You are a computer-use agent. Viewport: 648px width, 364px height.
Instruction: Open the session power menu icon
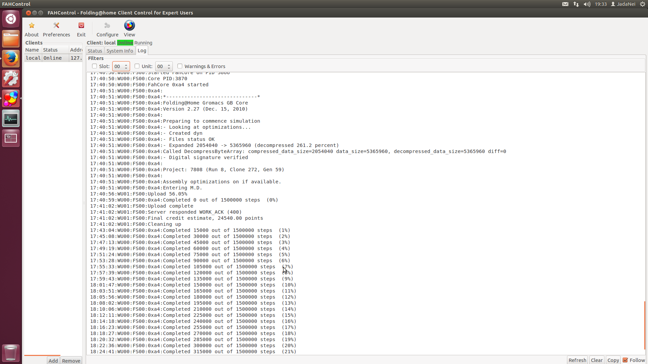click(643, 4)
